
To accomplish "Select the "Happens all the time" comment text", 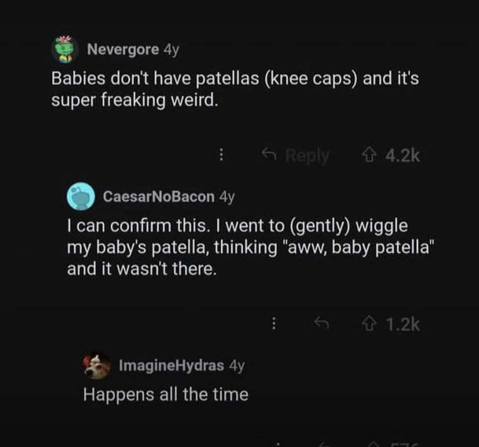I will tap(166, 394).
